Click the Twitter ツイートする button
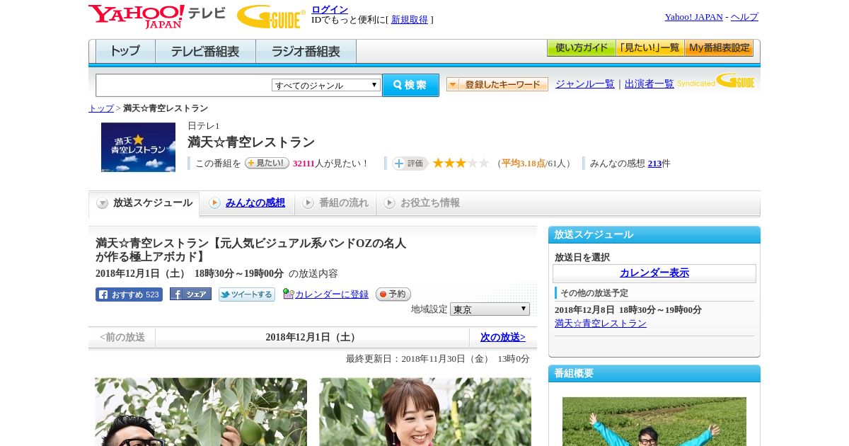This screenshot has height=446, width=849. coord(246,295)
